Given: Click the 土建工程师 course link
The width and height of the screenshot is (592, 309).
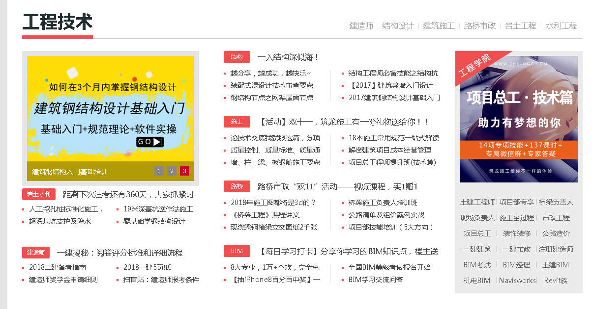Looking at the screenshot, I should 477,202.
